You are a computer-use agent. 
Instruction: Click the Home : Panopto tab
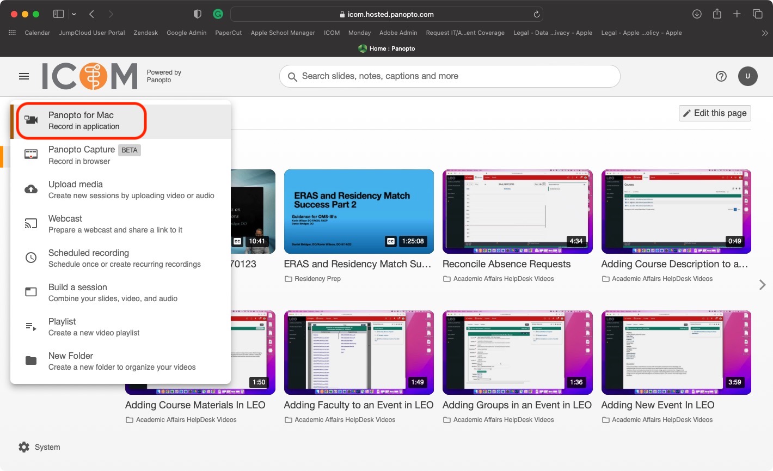387,48
